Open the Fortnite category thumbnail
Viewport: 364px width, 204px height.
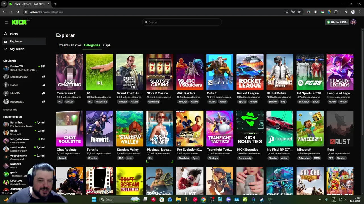coord(100,128)
